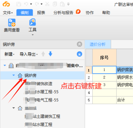Click the 锅炉房水 name cell in row 2

click(x=125, y=77)
